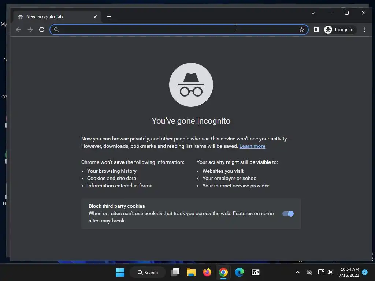This screenshot has width=375, height=281.
Task: Open Windows Start menu
Action: click(120, 272)
